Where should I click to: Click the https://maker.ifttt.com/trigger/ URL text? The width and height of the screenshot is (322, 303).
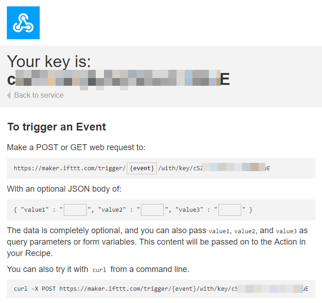pyautogui.click(x=69, y=168)
